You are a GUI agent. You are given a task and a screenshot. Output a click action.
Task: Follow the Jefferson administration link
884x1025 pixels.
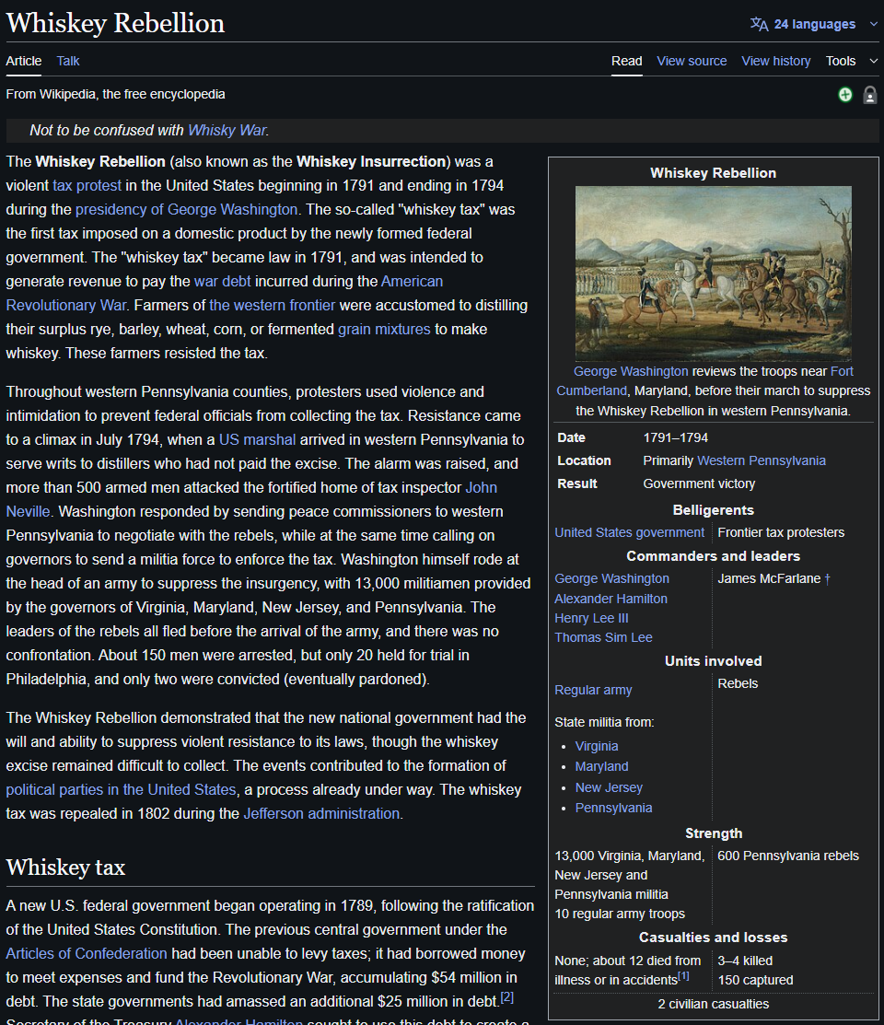321,814
